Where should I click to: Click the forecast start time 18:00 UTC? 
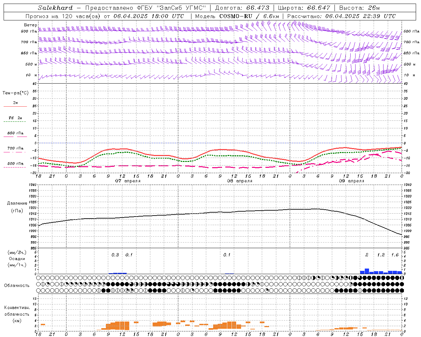point(165,16)
